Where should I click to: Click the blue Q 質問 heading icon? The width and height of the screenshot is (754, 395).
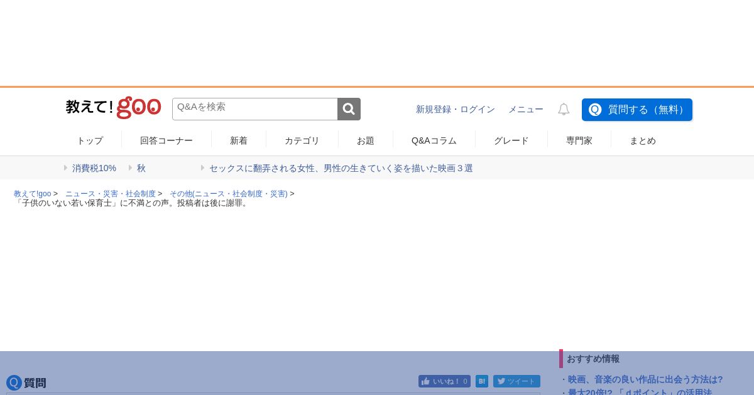point(14,382)
